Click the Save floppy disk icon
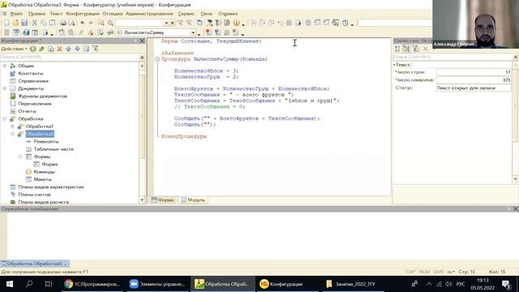Viewport: 519px width, 292px height. pyautogui.click(x=24, y=23)
